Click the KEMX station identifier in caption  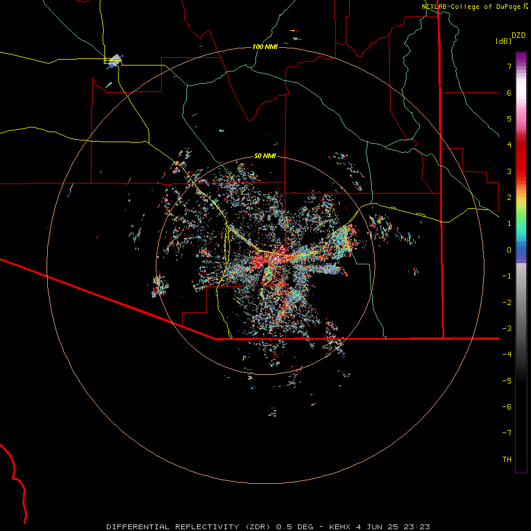(x=341, y=527)
